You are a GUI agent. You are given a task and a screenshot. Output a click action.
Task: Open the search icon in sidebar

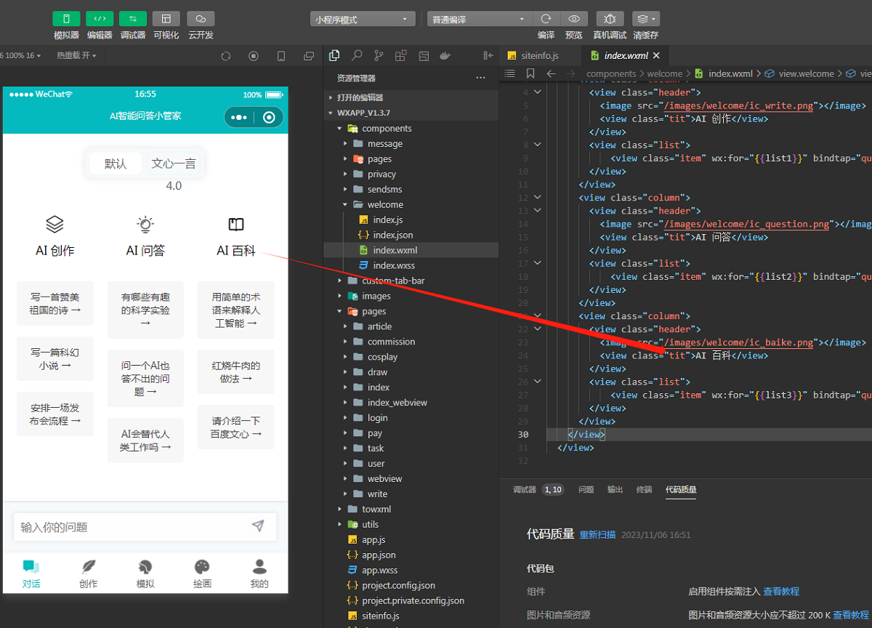click(x=357, y=55)
